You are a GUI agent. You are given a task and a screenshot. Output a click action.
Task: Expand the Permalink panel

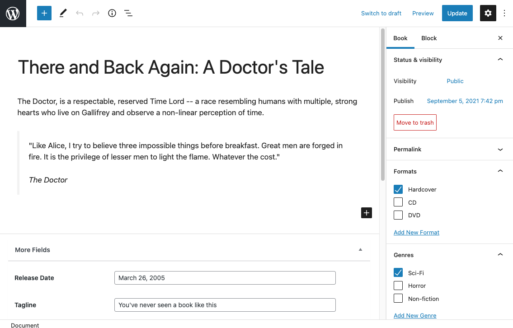[500, 149]
